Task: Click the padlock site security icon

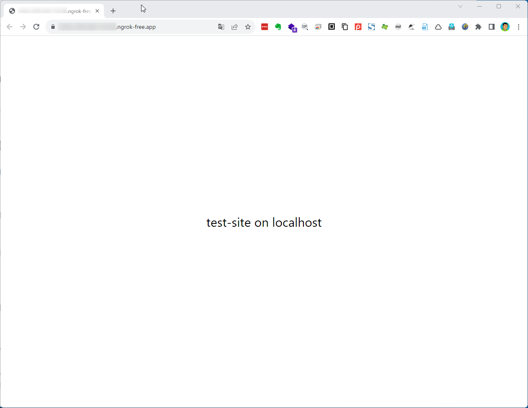Action: 53,27
